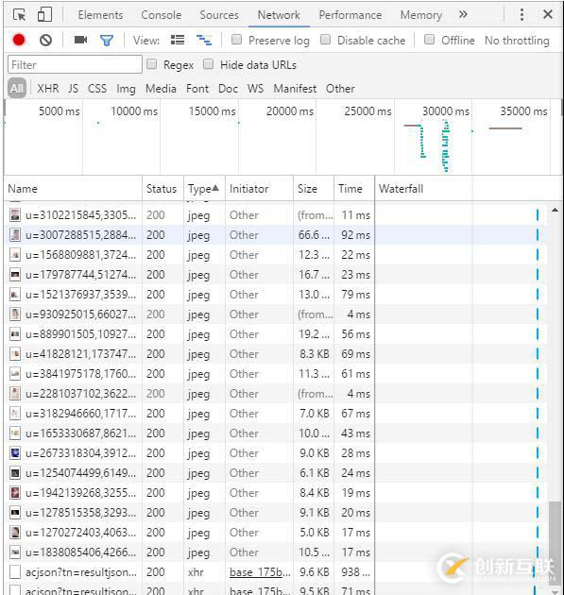Check the Regex option
The height and width of the screenshot is (595, 564).
coord(151,64)
